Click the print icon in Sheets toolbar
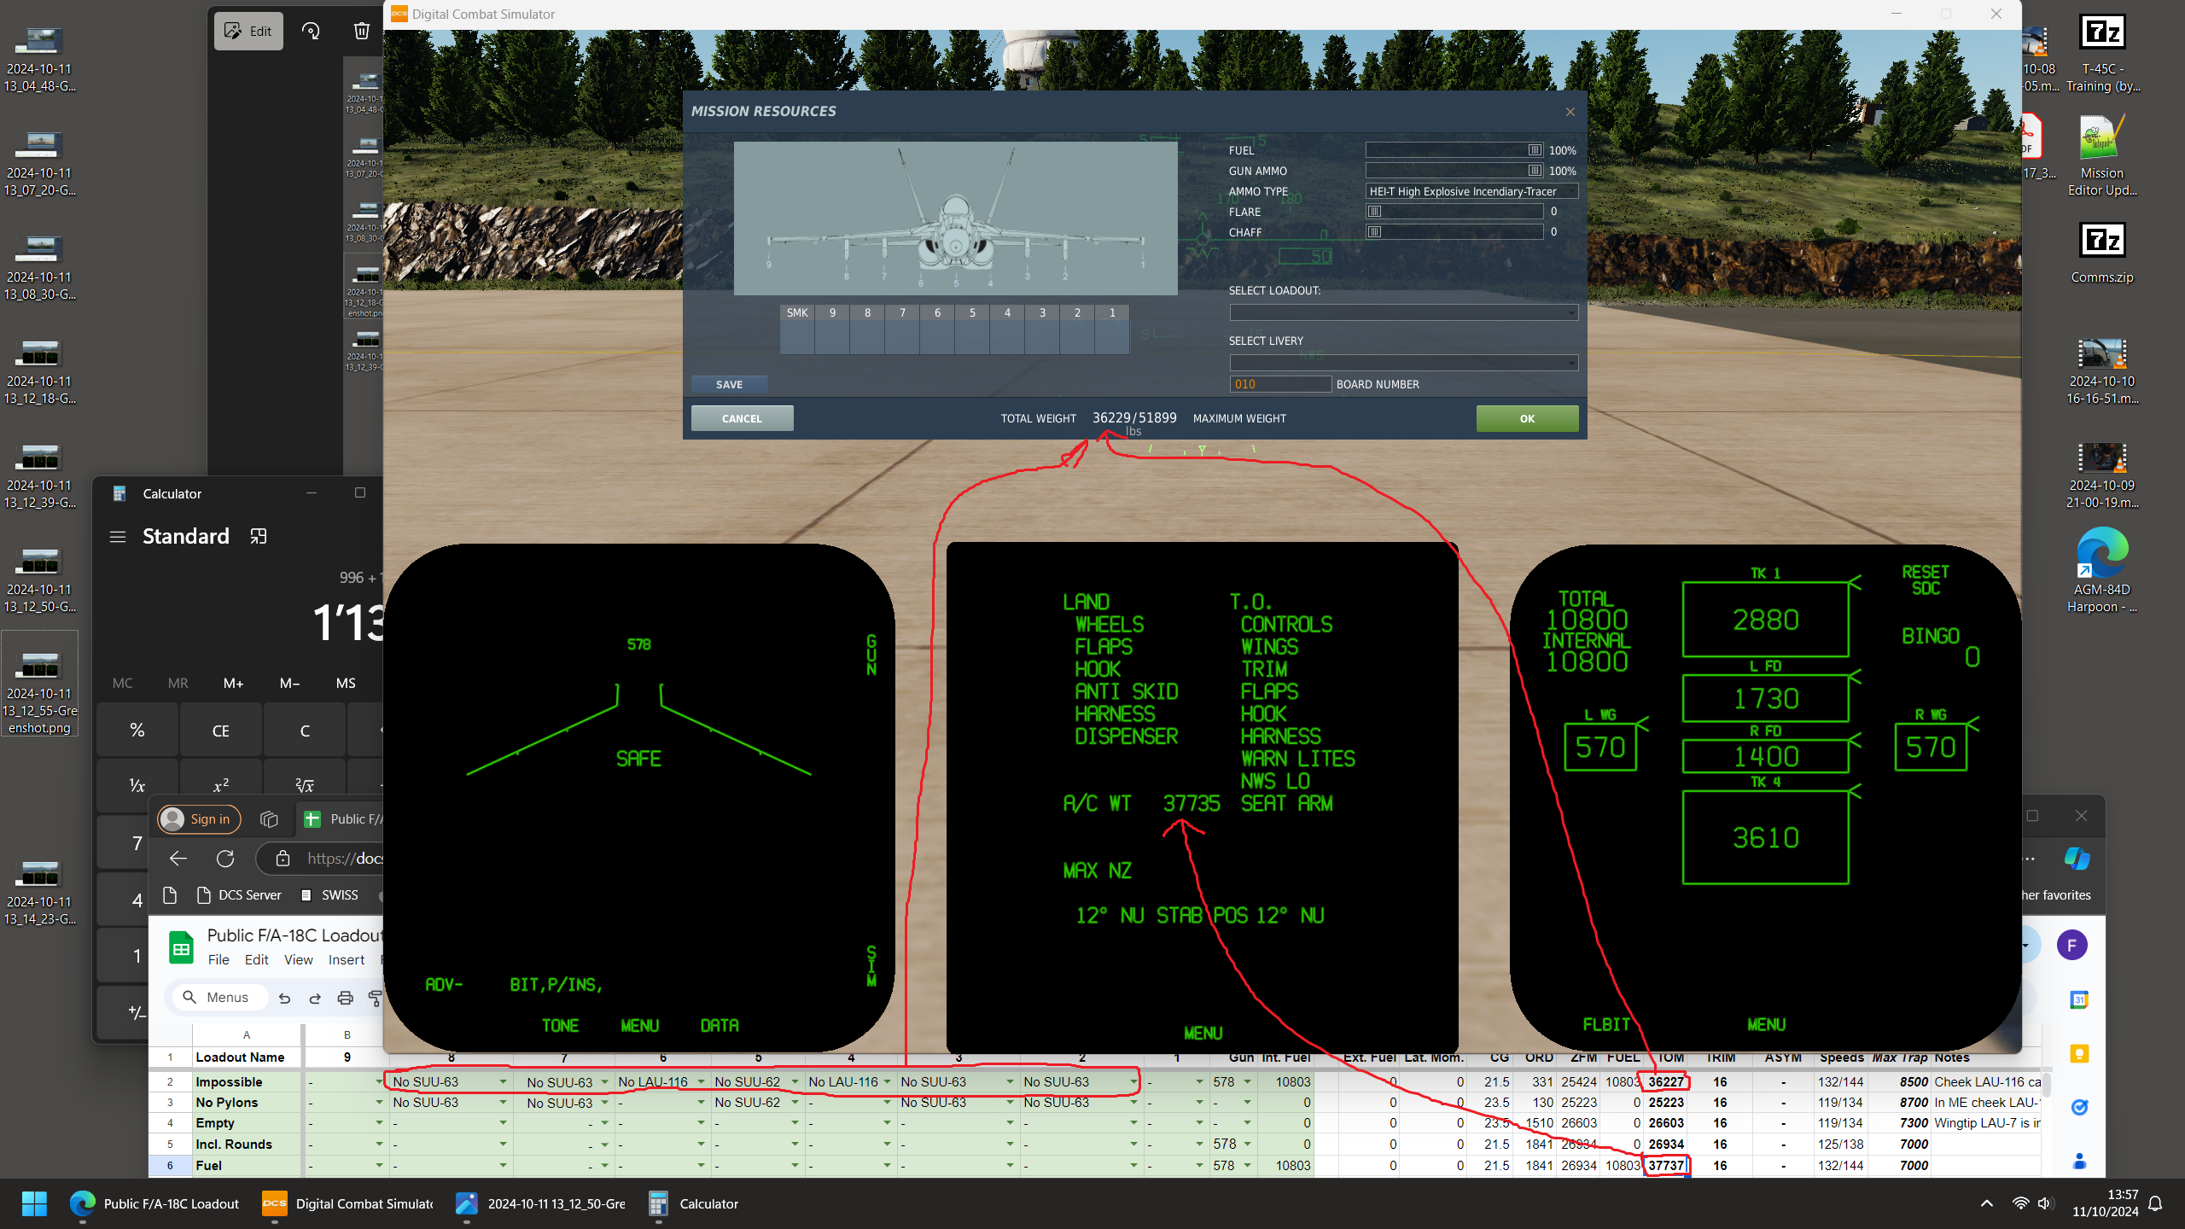Image resolution: width=2185 pixels, height=1229 pixels. pyautogui.click(x=345, y=998)
